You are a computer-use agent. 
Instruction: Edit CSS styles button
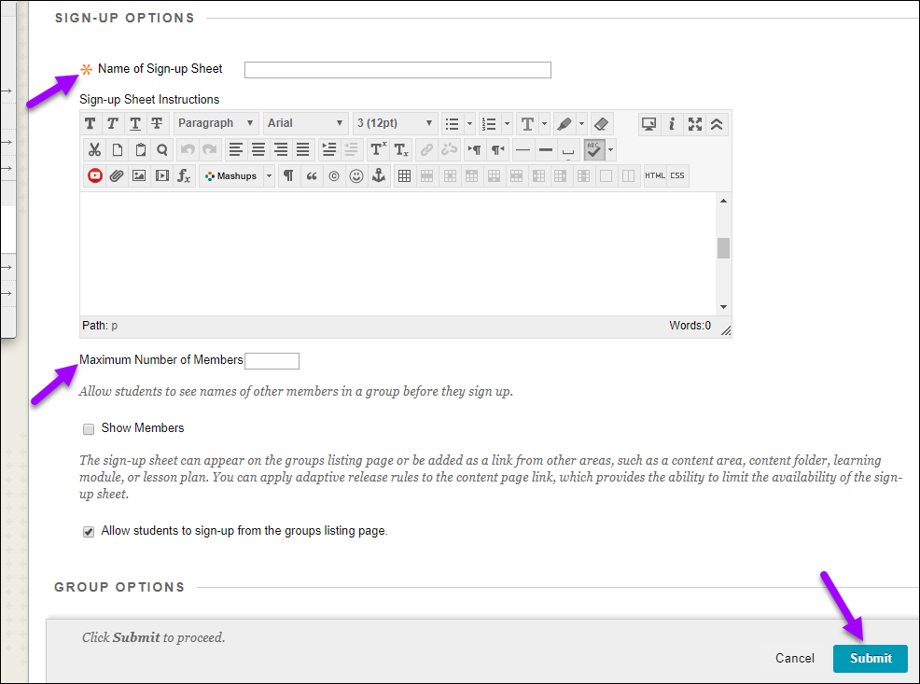[677, 176]
